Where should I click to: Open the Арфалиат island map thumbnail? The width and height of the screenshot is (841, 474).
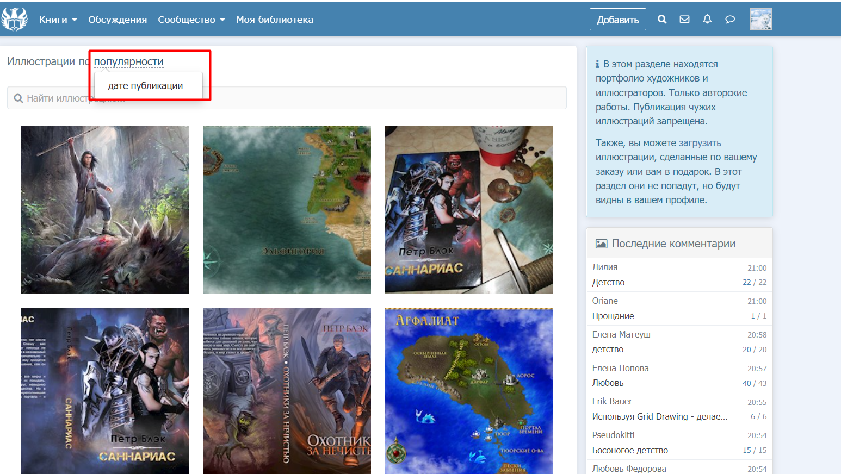pos(468,390)
